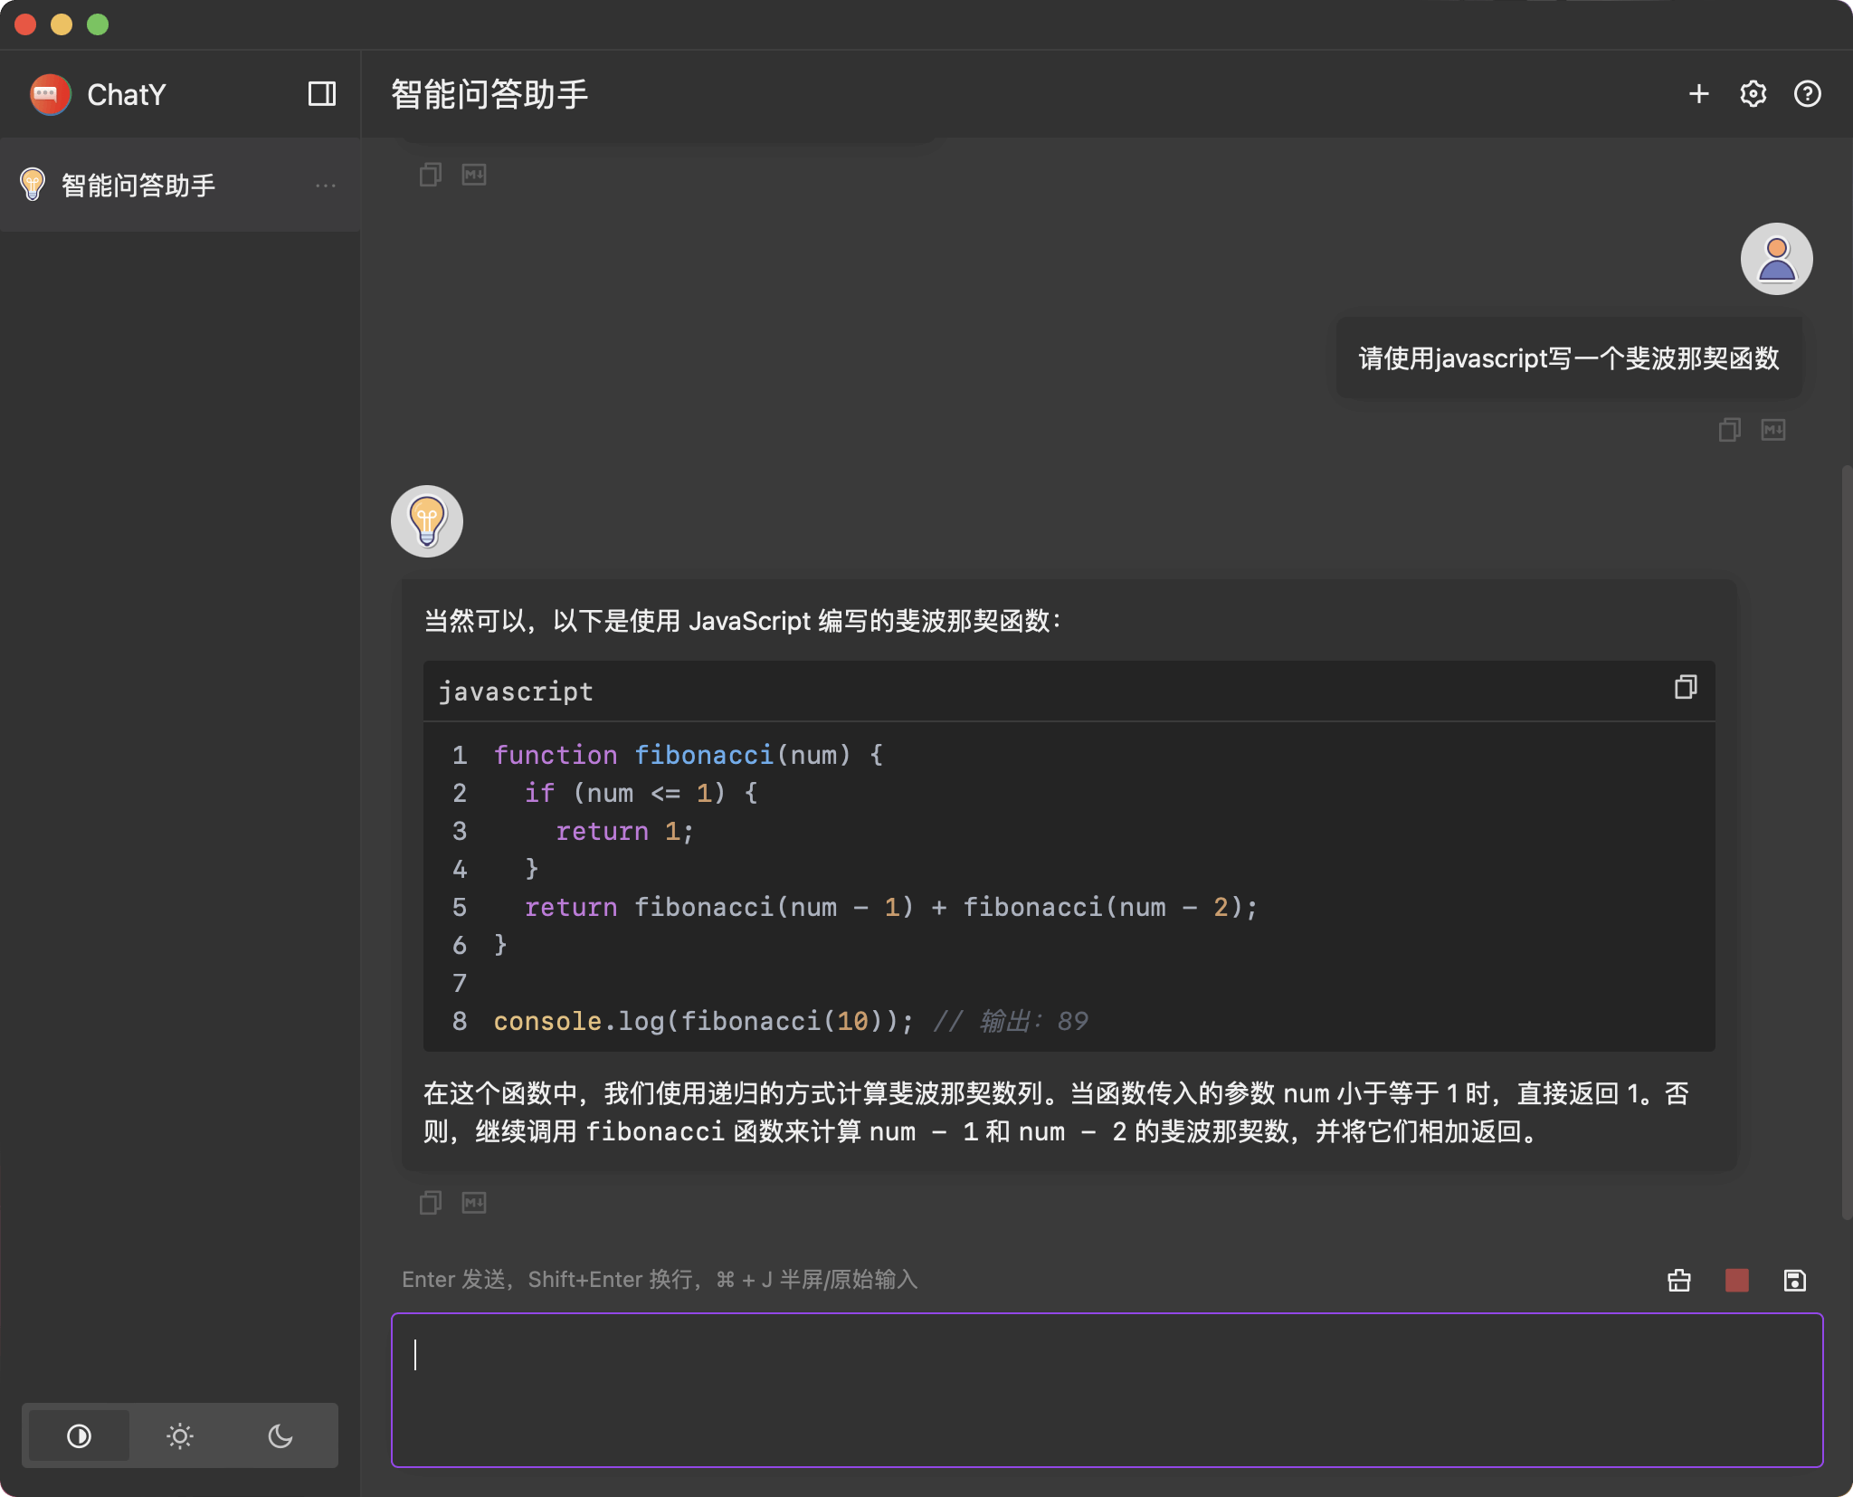Clear conversation with eraser icon
Screen dimensions: 1853x1497
coord(1679,1280)
